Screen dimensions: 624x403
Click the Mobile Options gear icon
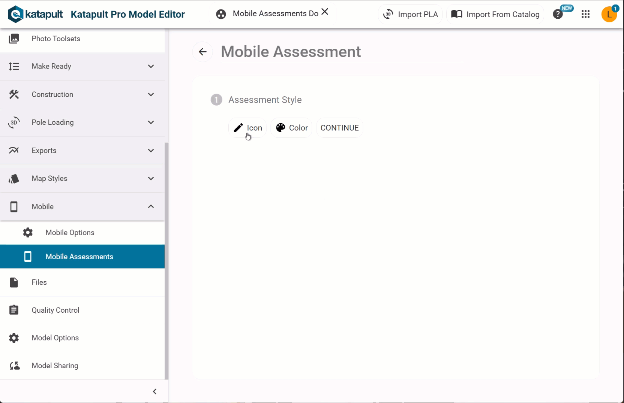[x=28, y=233]
